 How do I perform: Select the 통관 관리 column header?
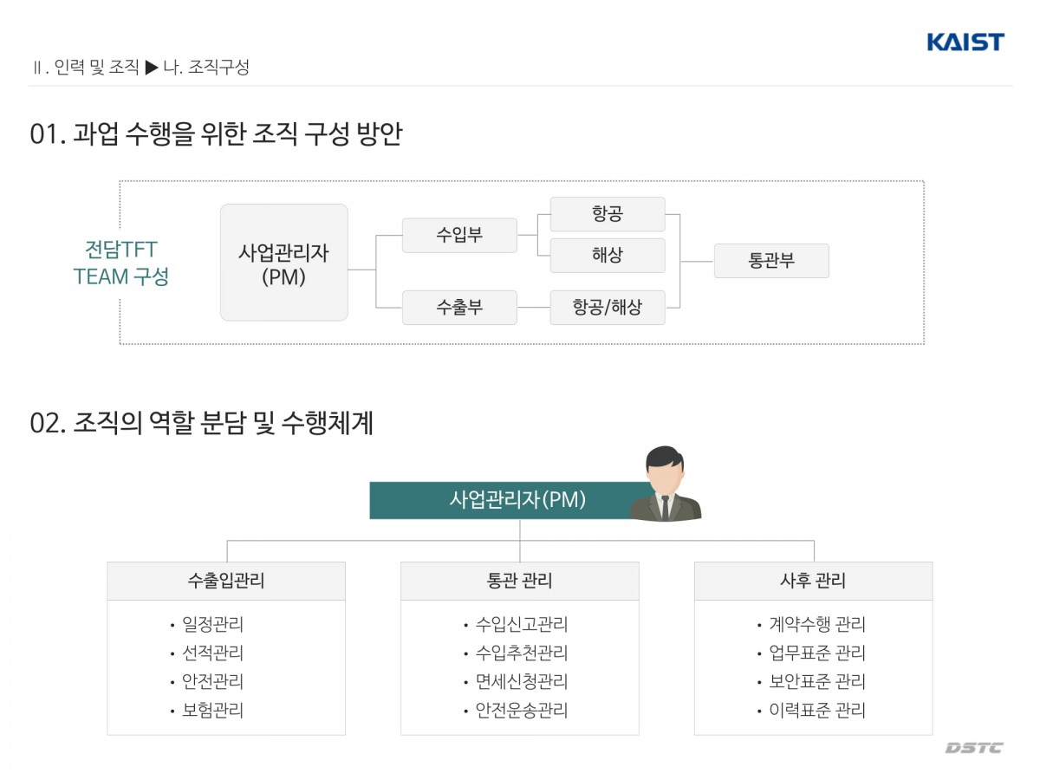tap(520, 581)
